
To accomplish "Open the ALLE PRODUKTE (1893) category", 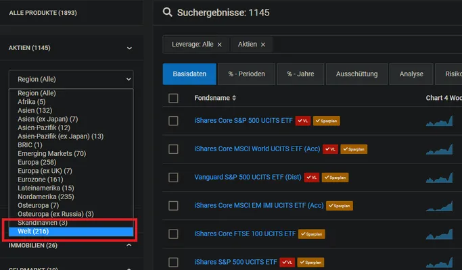I will click(43, 13).
